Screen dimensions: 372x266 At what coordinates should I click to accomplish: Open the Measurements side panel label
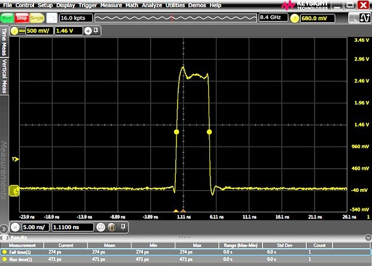(x=4, y=170)
